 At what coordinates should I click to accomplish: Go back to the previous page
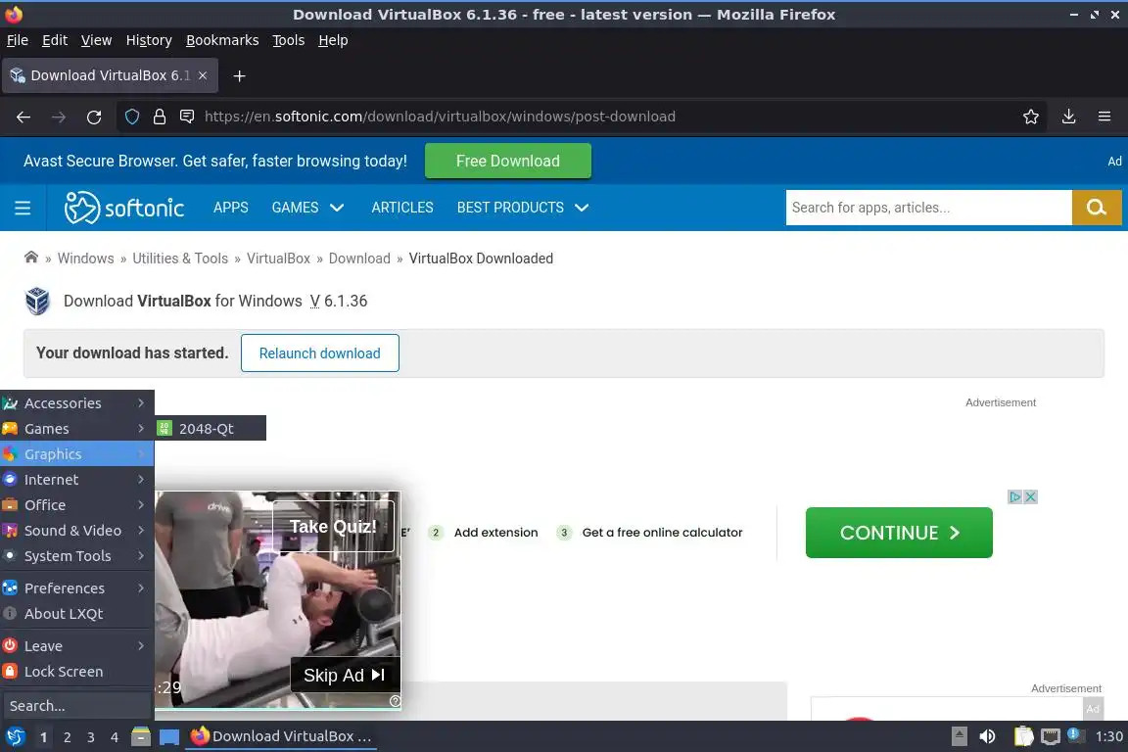pos(23,117)
